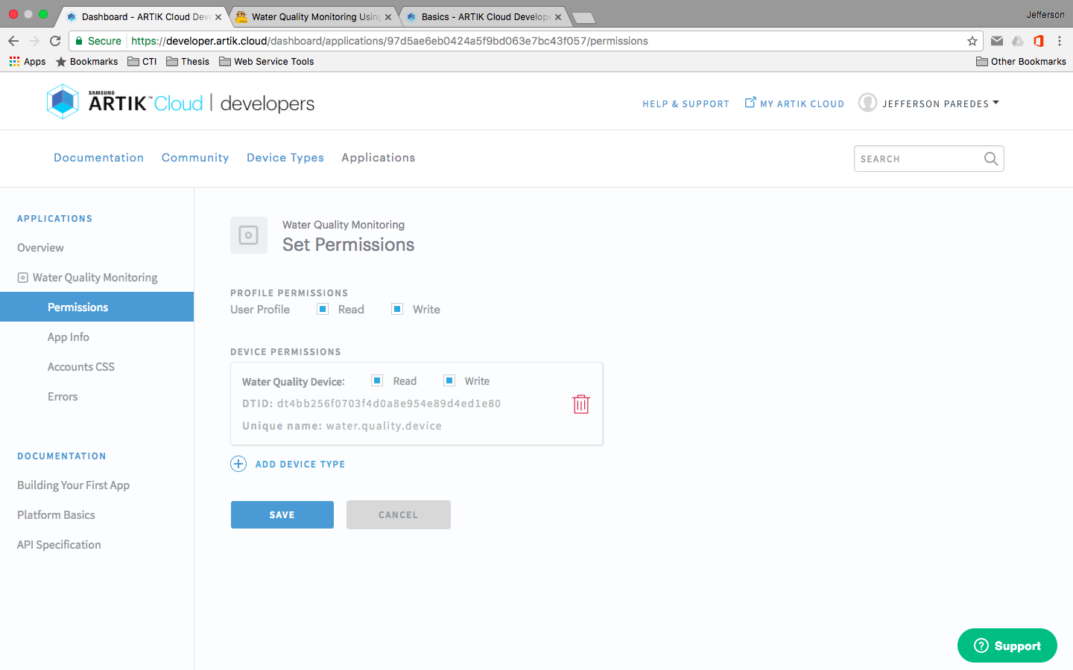Open the Web Service Tools bookmarks folder
Viewport: 1073px width, 670px height.
click(x=267, y=62)
